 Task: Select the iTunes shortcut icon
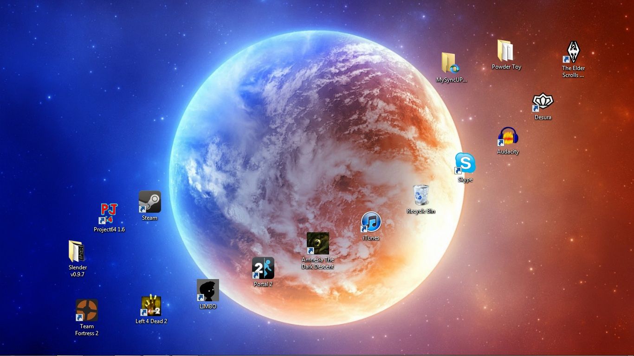[x=371, y=222]
